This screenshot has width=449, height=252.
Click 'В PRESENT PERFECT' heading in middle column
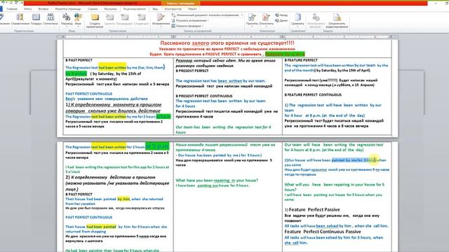(192, 71)
